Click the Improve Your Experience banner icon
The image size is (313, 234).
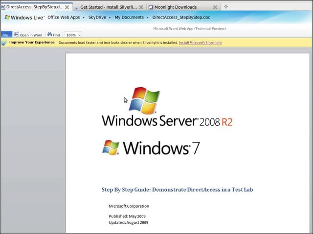point(4,42)
